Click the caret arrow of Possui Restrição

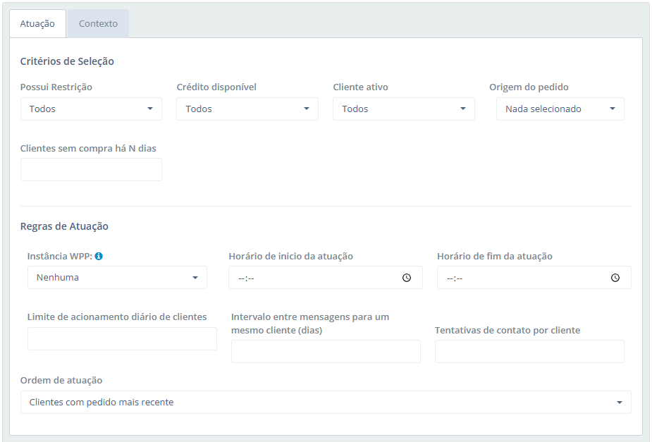tap(149, 109)
